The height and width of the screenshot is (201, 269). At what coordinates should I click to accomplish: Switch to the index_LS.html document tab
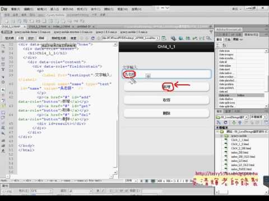coord(62,27)
